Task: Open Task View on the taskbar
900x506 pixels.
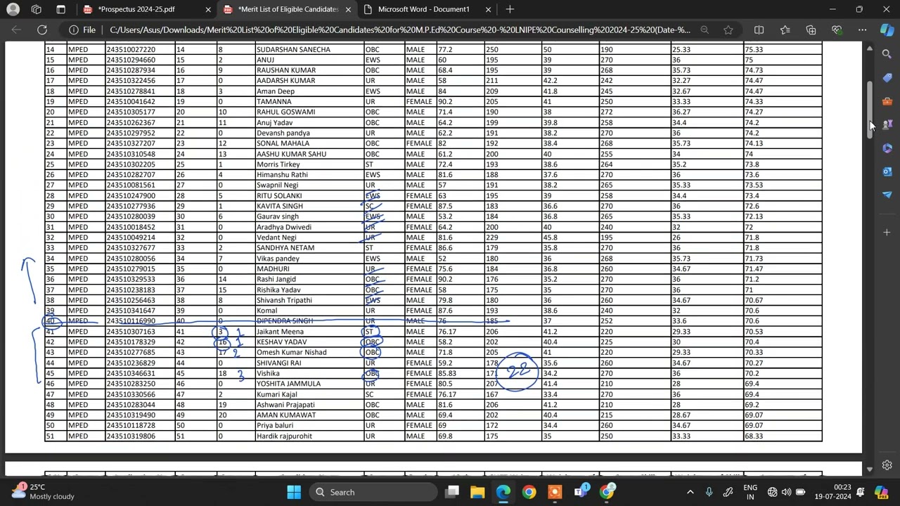Action: tap(452, 492)
